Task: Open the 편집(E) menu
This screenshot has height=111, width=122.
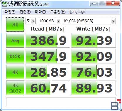Action: (25, 12)
